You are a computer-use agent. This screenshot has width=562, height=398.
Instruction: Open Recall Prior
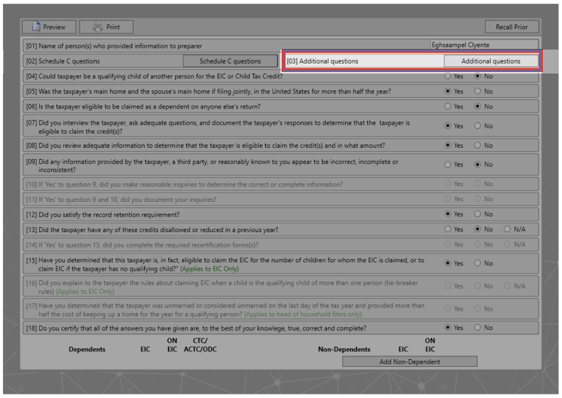click(512, 27)
